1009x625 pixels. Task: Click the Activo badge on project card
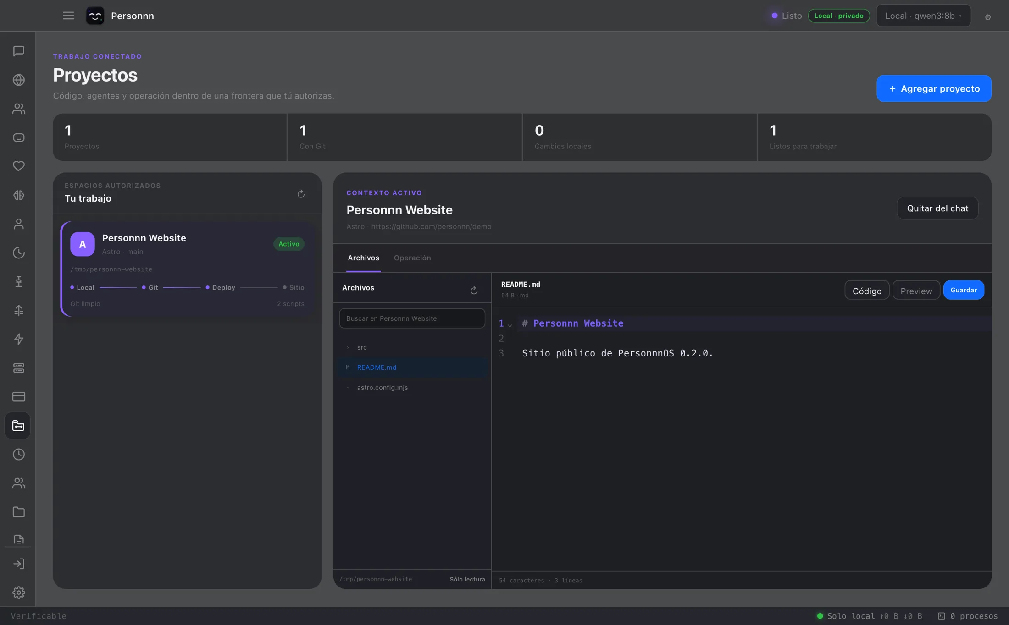click(289, 244)
